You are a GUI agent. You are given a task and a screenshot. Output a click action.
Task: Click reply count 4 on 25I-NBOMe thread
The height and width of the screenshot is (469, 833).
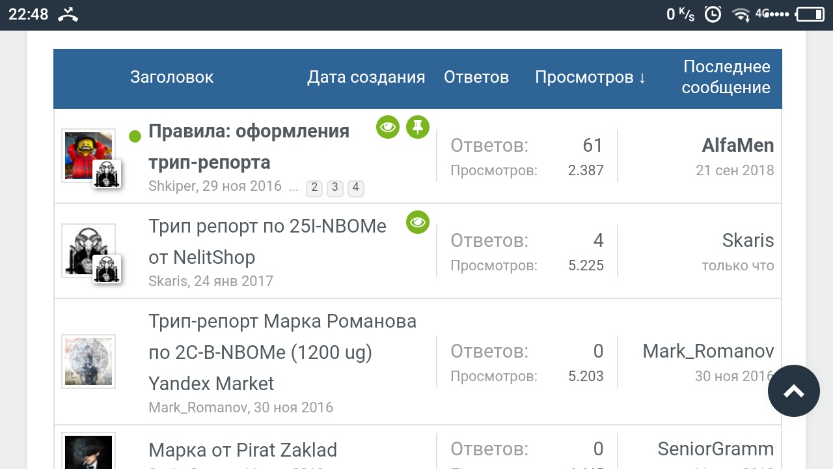(x=599, y=240)
